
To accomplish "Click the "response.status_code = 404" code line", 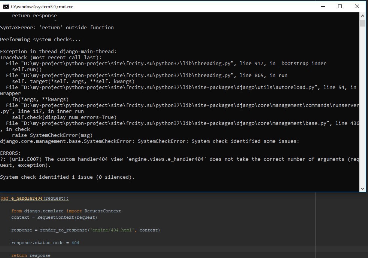I will coord(45,243).
